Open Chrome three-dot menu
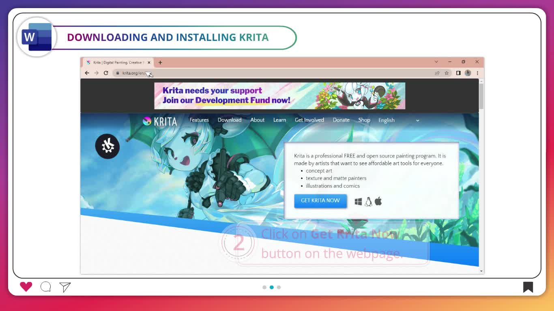 477,73
